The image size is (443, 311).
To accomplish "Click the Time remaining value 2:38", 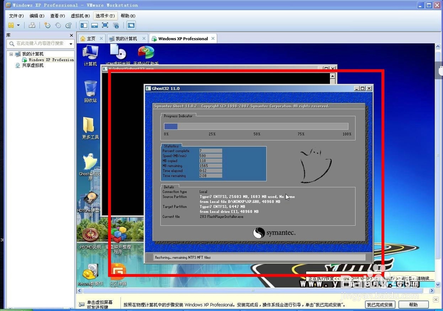I will click(210, 176).
